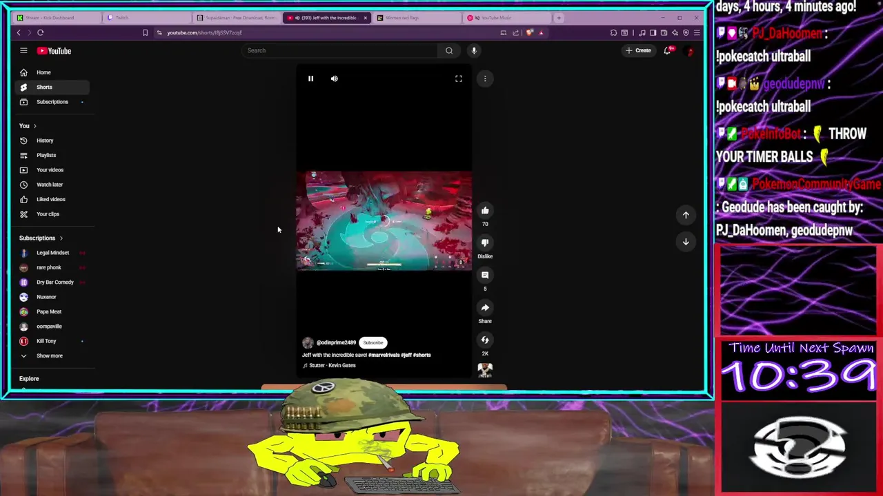Screen dimensions: 883x496
Task: Open History in sidebar
Action: click(52, 141)
